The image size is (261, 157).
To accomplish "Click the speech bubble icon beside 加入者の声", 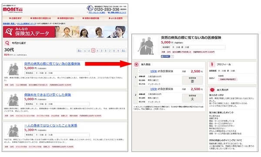I will click(x=212, y=90).
